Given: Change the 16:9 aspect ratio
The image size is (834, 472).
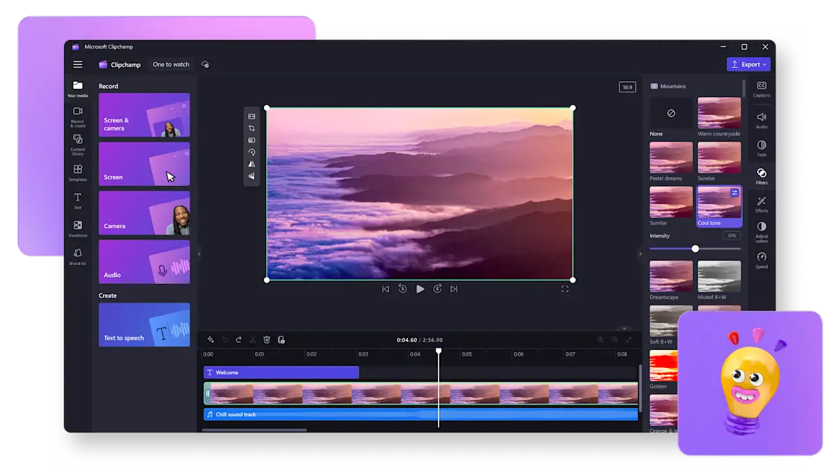Looking at the screenshot, I should pos(628,87).
